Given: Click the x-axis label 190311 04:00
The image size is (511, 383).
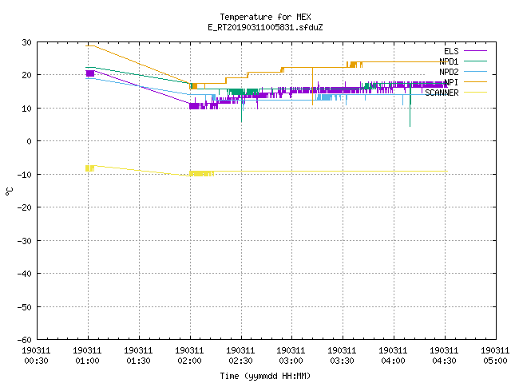Looking at the screenshot, I should (394, 356).
